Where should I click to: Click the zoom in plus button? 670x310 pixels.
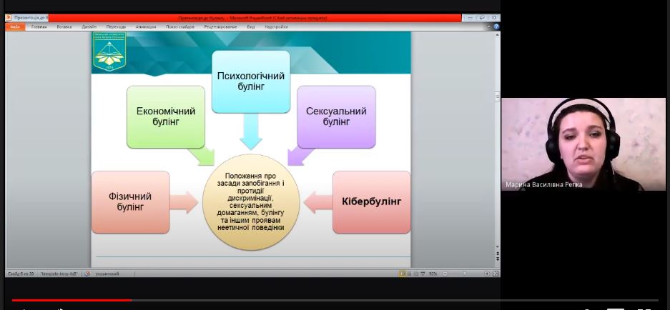pyautogui.click(x=487, y=274)
